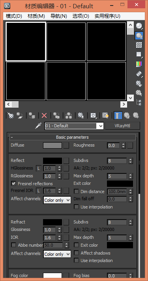148x281 pixels.
Task: Enable the Affect shadows checkbox
Action: pos(77,253)
